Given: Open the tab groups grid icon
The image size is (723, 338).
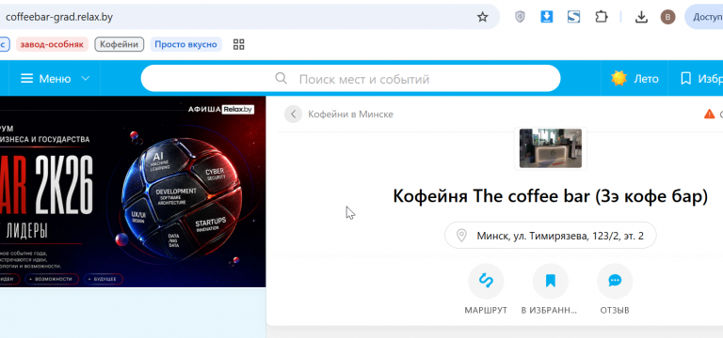Looking at the screenshot, I should 238,45.
